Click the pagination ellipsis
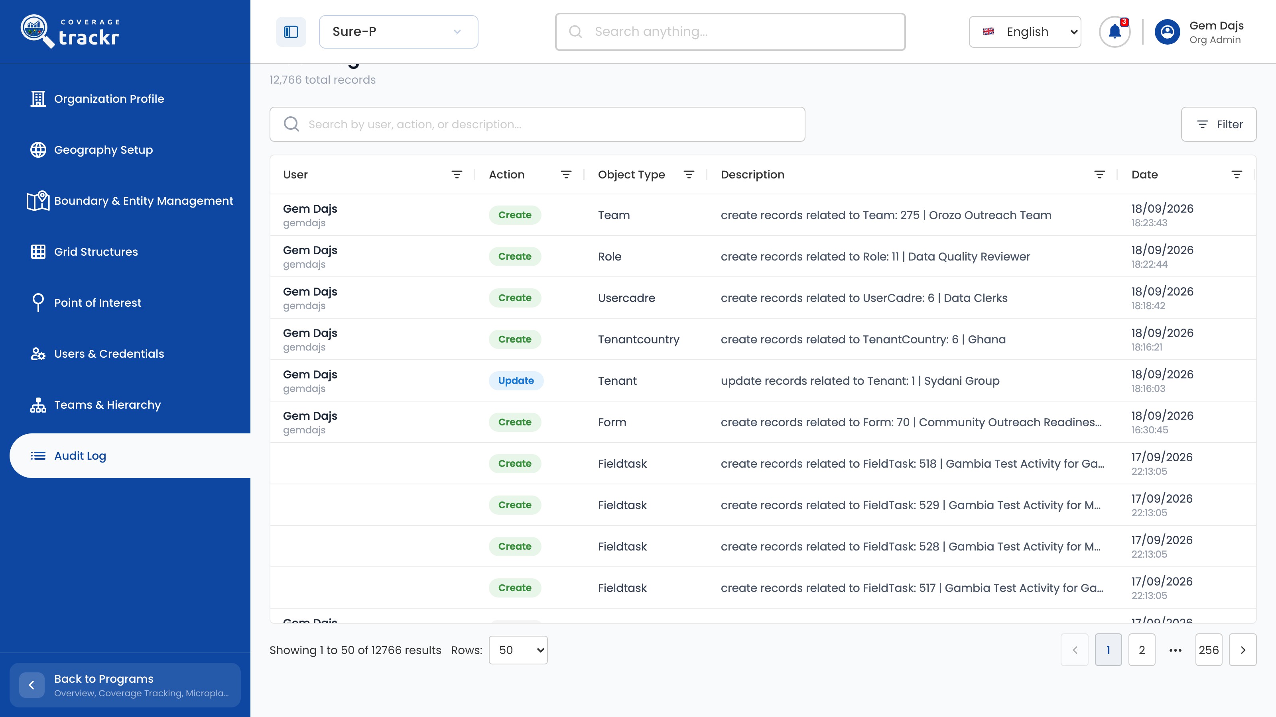 (1176, 650)
